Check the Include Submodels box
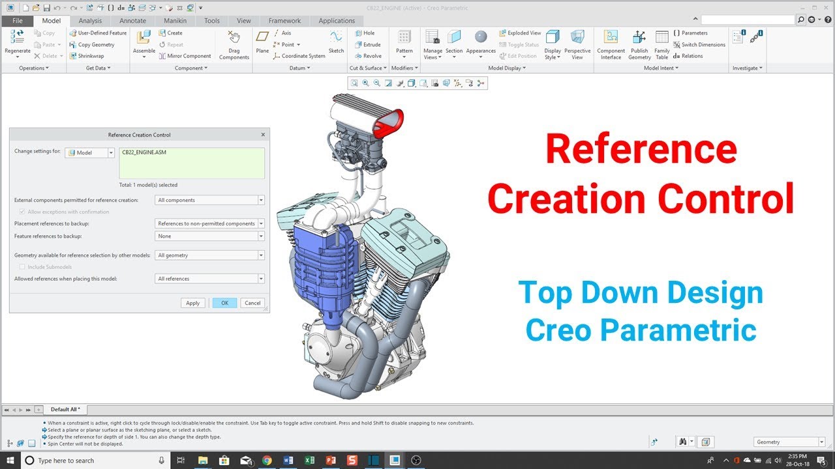Viewport: 835px width, 469px height. click(x=22, y=266)
